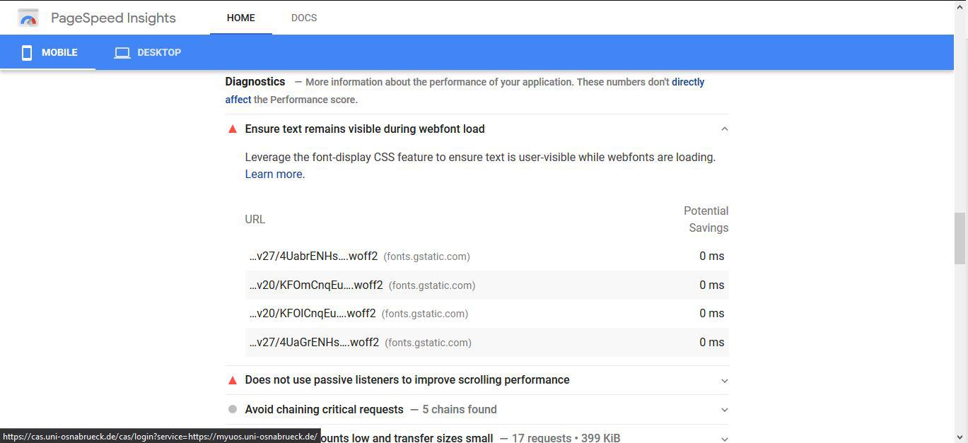
Task: Click 'Avoid chaining critical requests' audit title
Action: click(325, 409)
